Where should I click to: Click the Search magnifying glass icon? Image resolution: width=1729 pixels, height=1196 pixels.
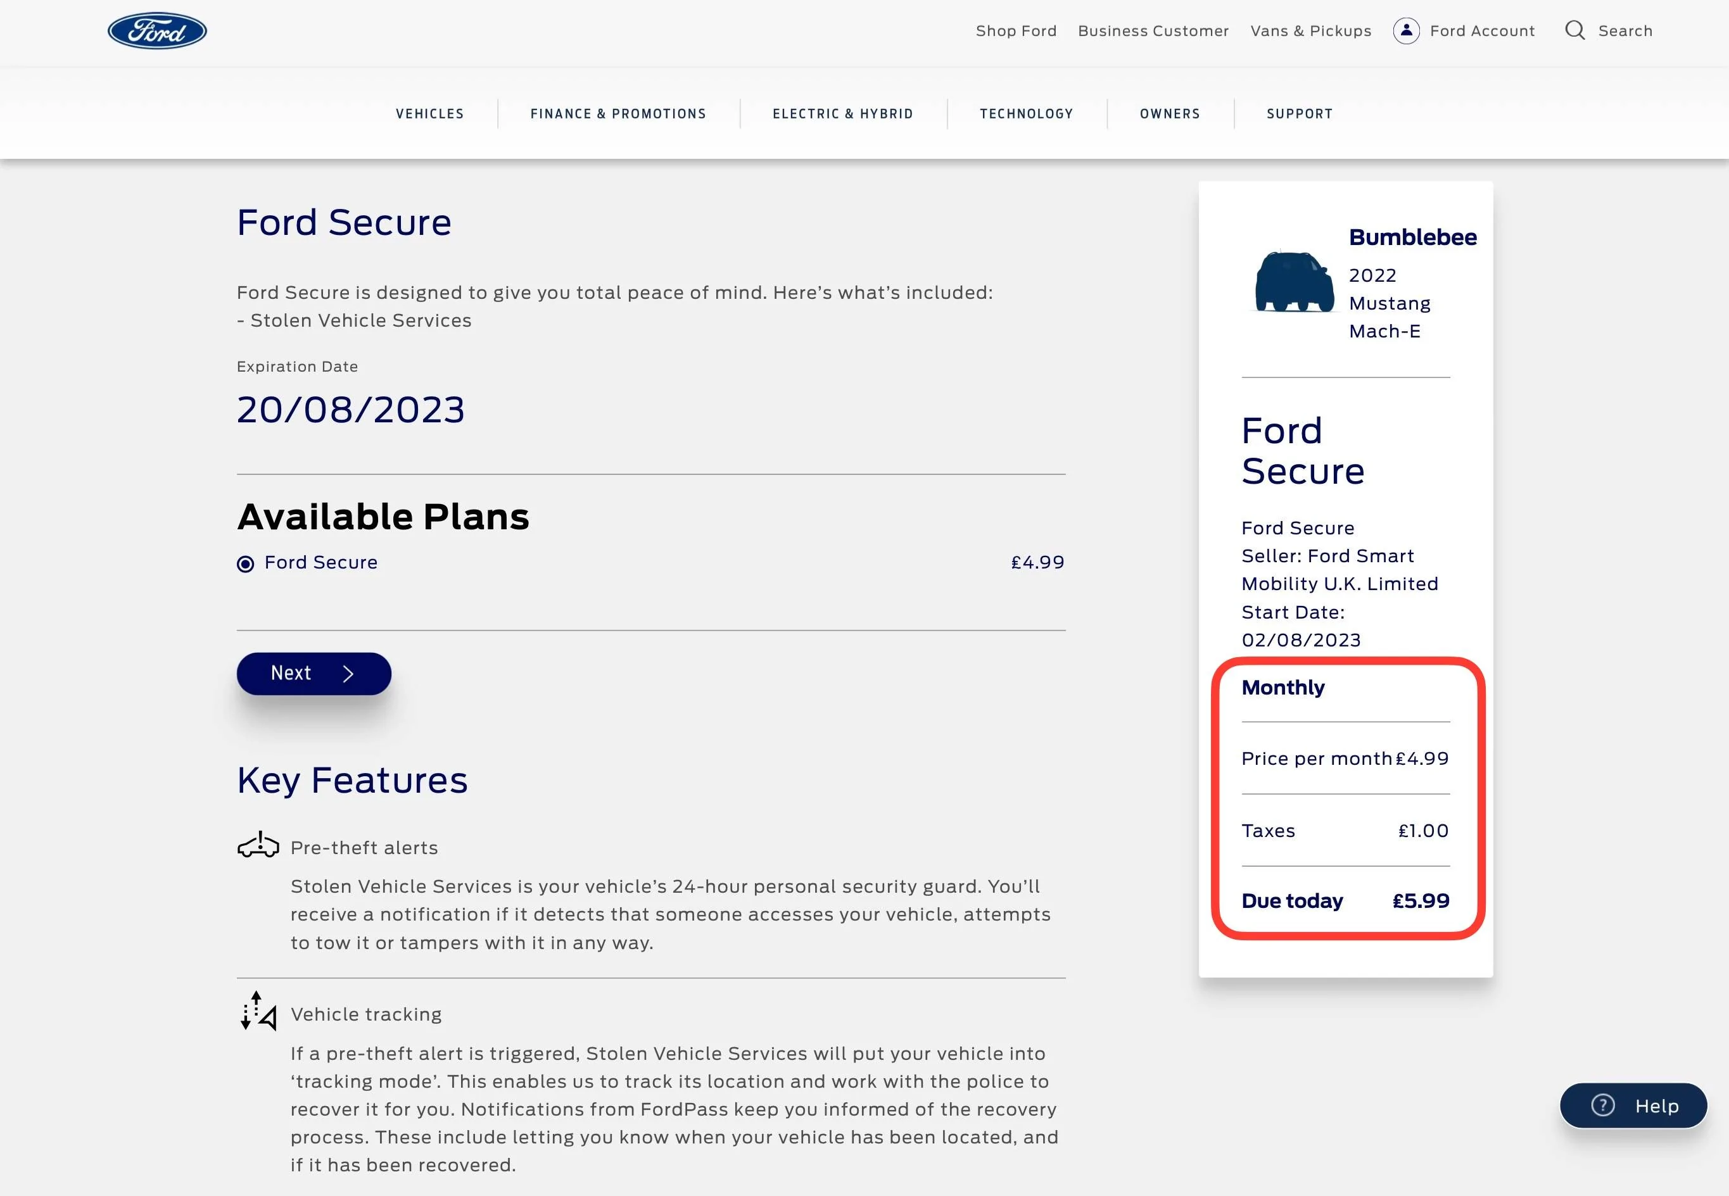[1574, 31]
